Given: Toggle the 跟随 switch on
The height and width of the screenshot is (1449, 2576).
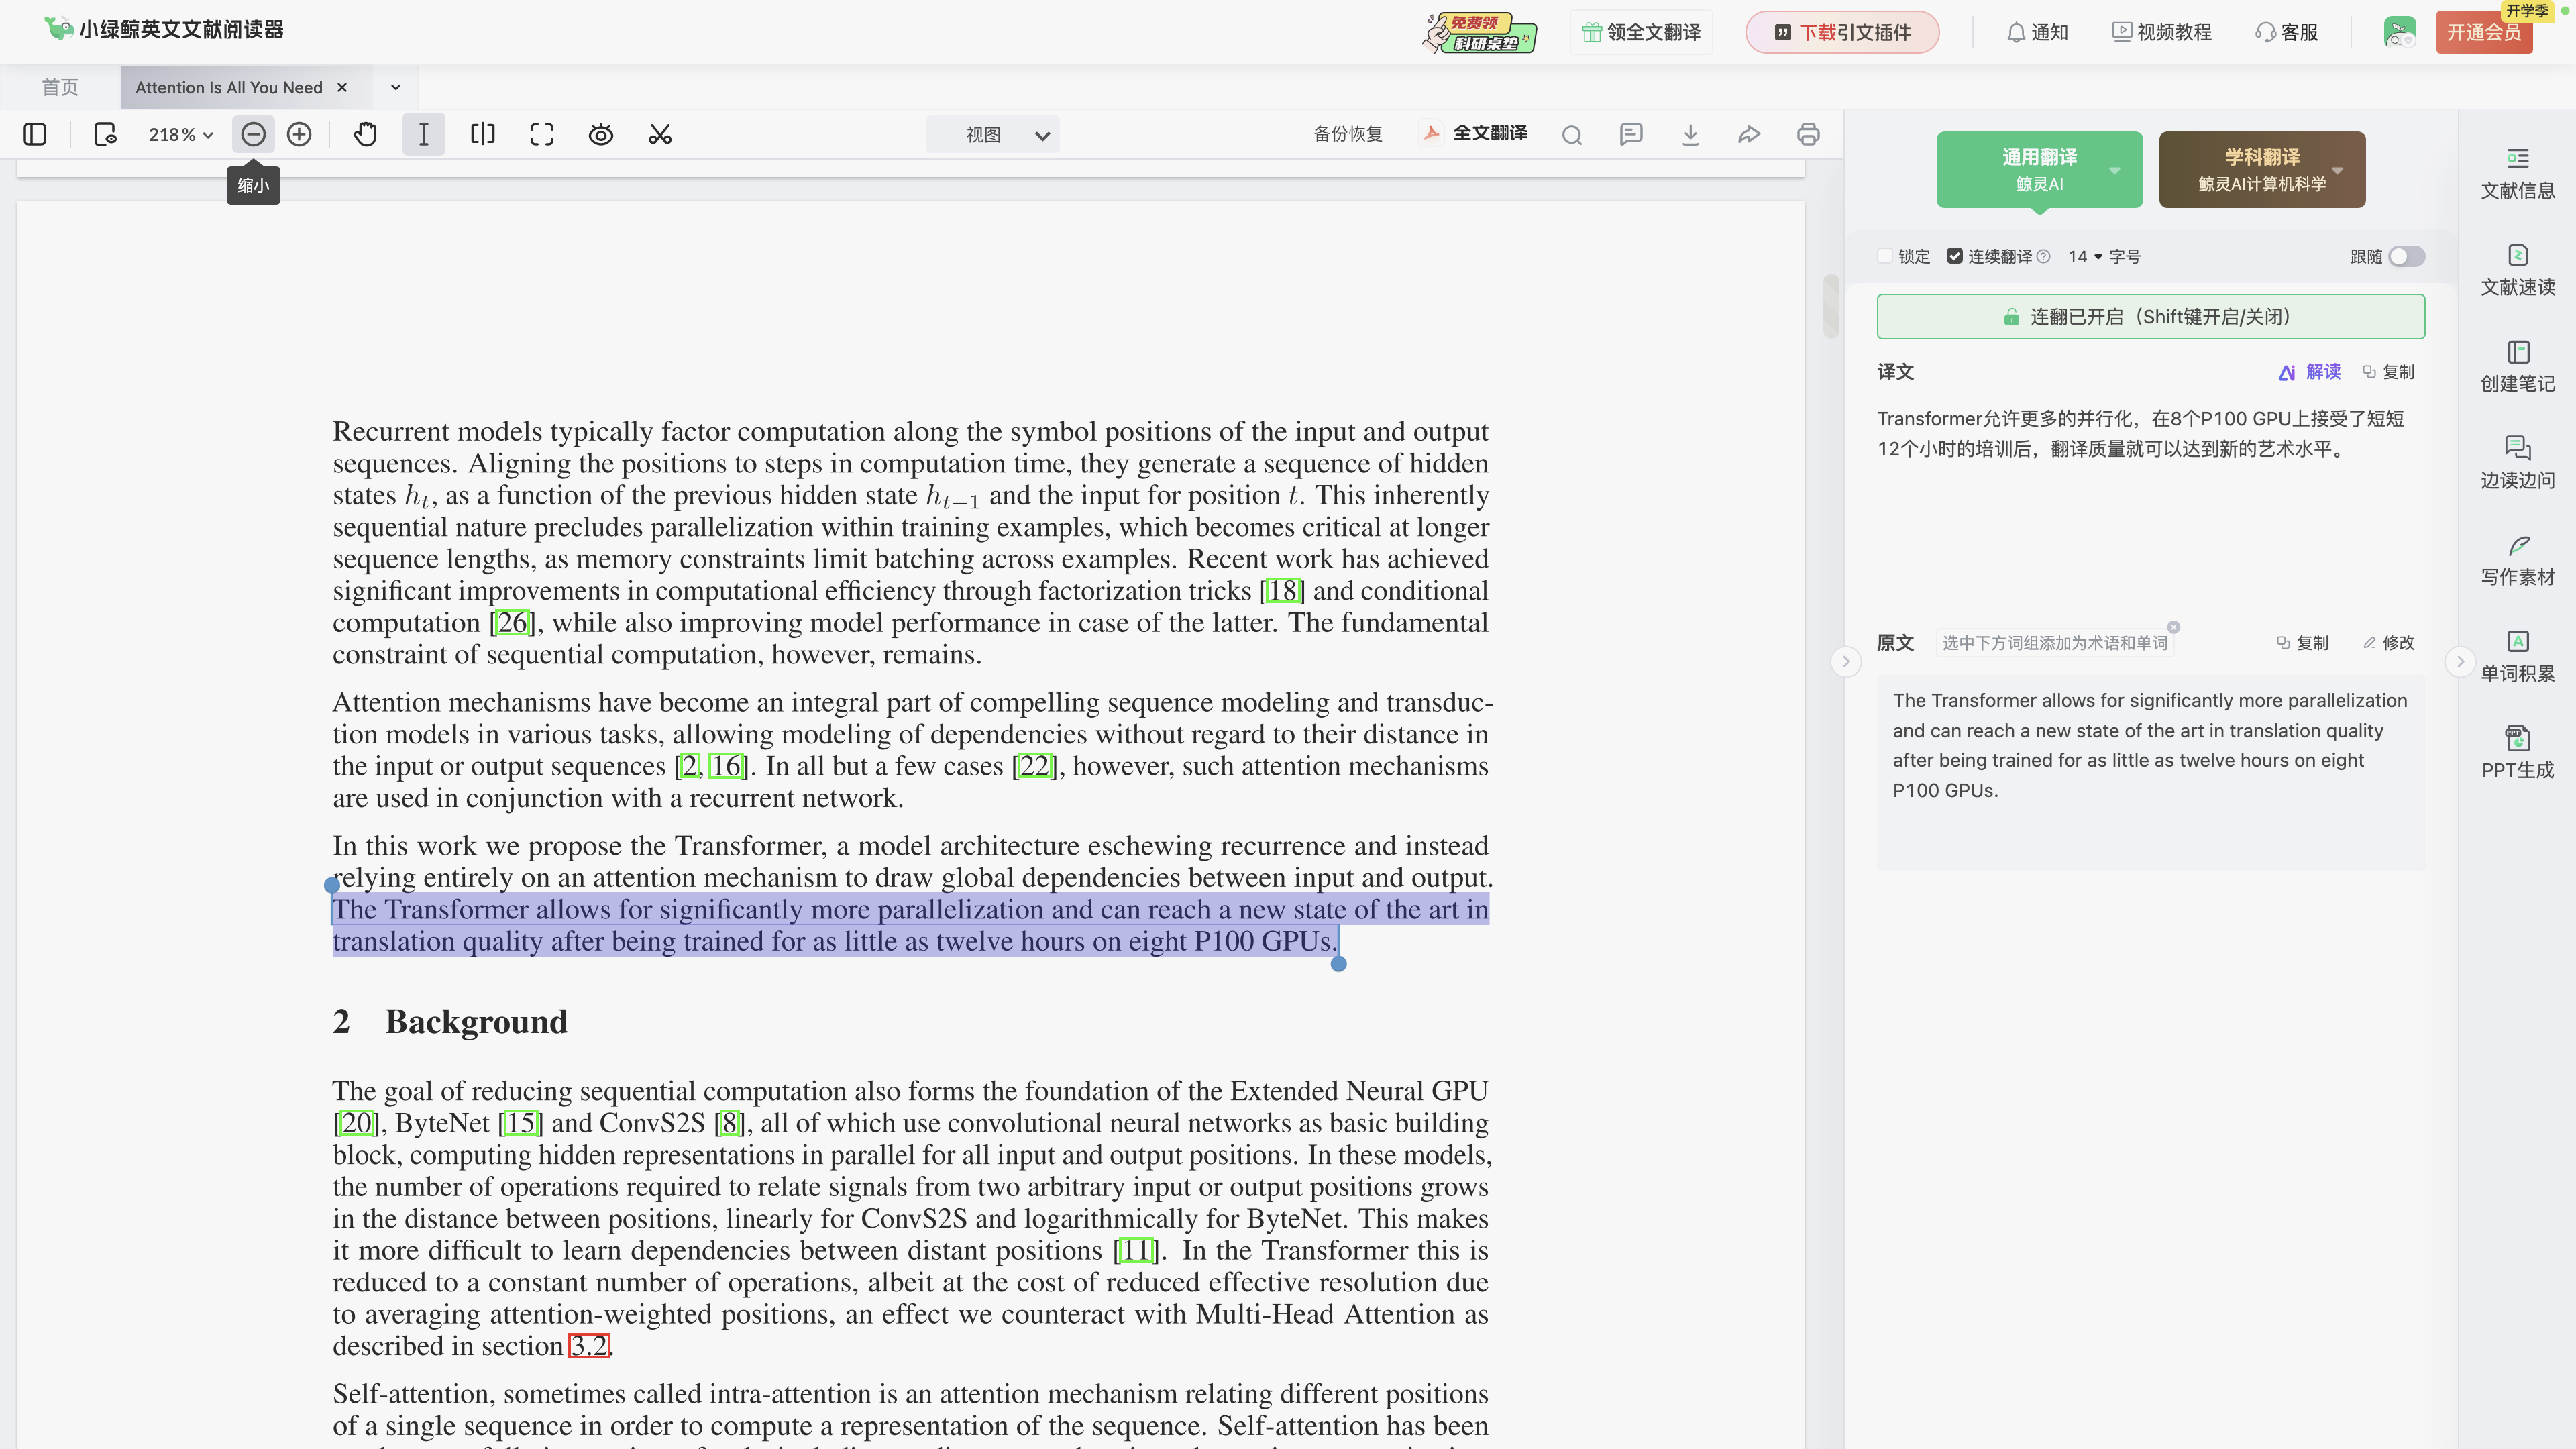Looking at the screenshot, I should (x=2406, y=256).
